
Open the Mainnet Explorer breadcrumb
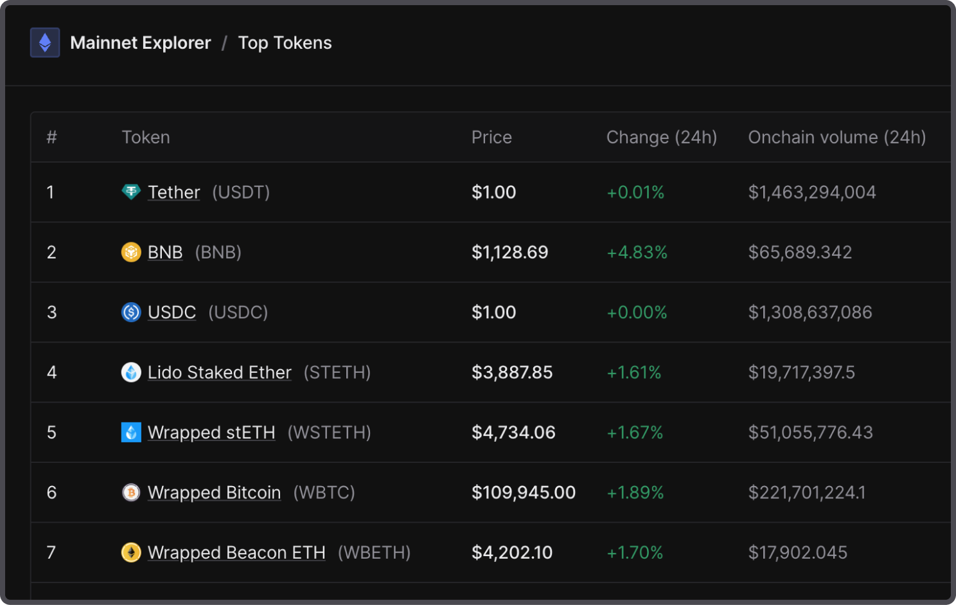point(141,43)
